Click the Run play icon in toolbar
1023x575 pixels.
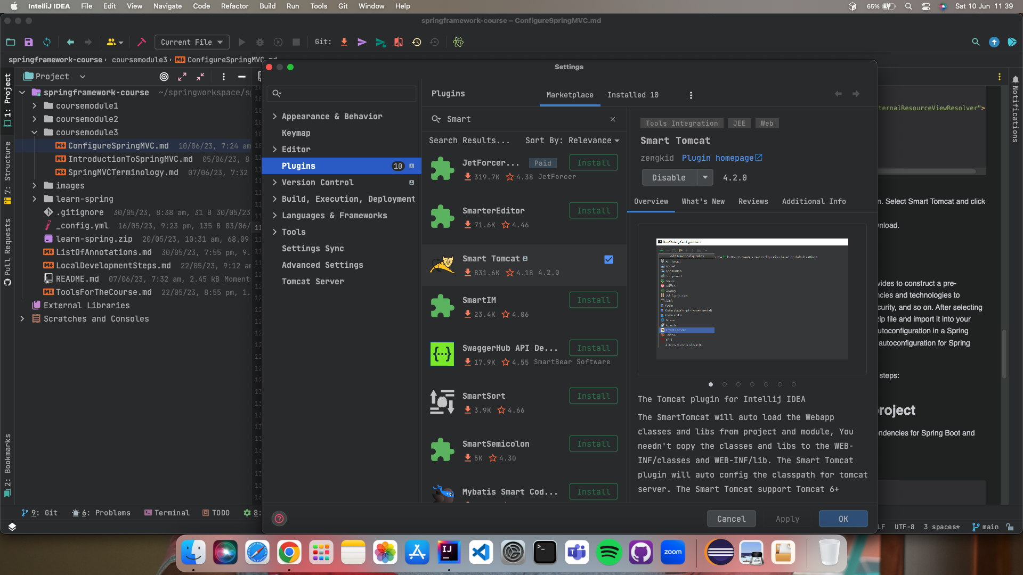pos(242,42)
